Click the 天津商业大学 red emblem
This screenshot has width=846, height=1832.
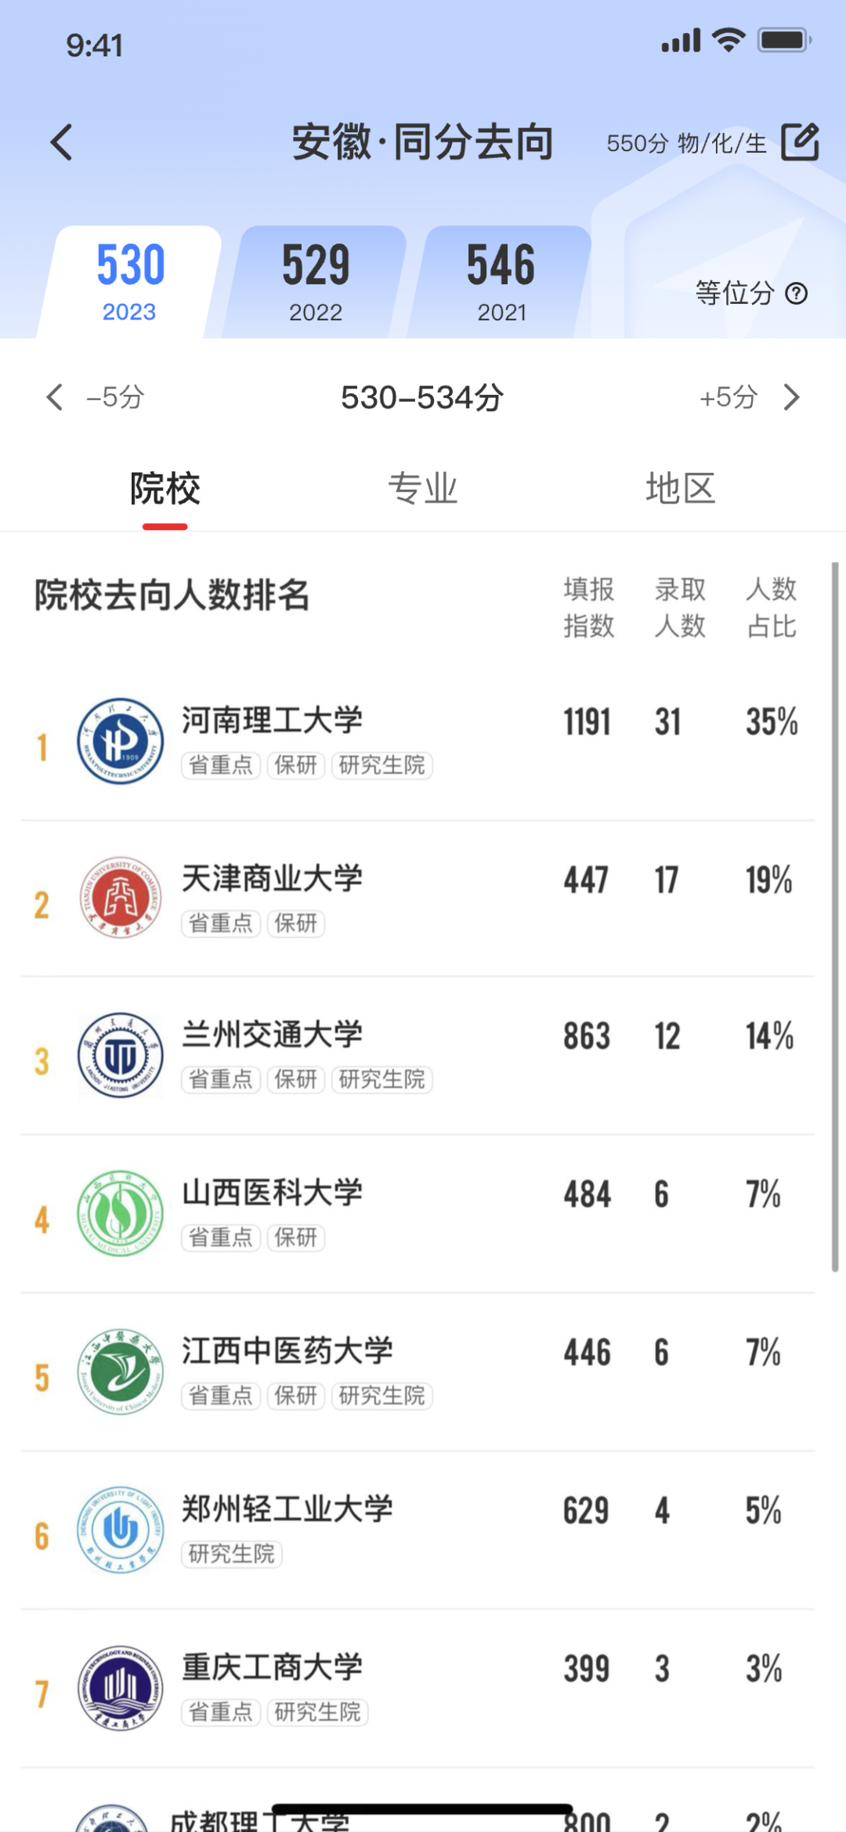pyautogui.click(x=121, y=898)
